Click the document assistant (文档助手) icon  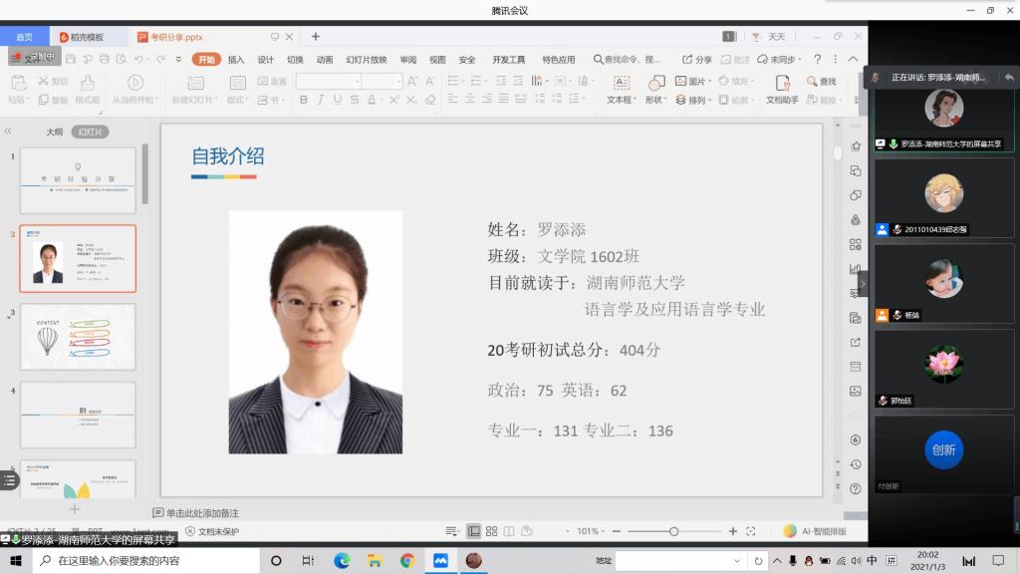(x=782, y=88)
